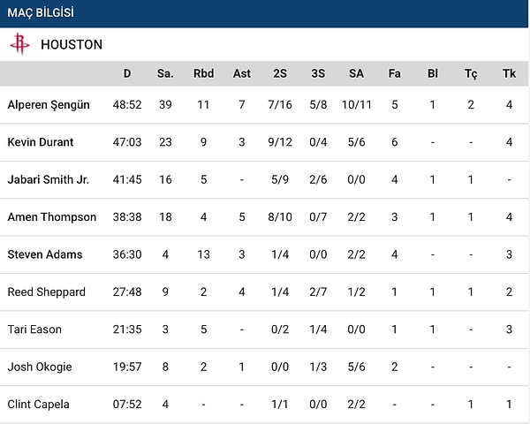
Task: Select Jabari Smith Jr. row
Action: click(x=48, y=179)
